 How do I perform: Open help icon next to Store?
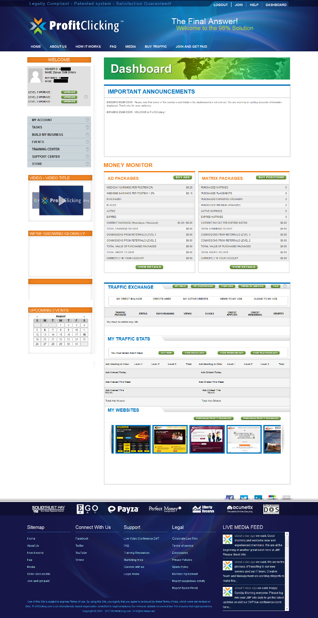pyautogui.click(x=87, y=164)
